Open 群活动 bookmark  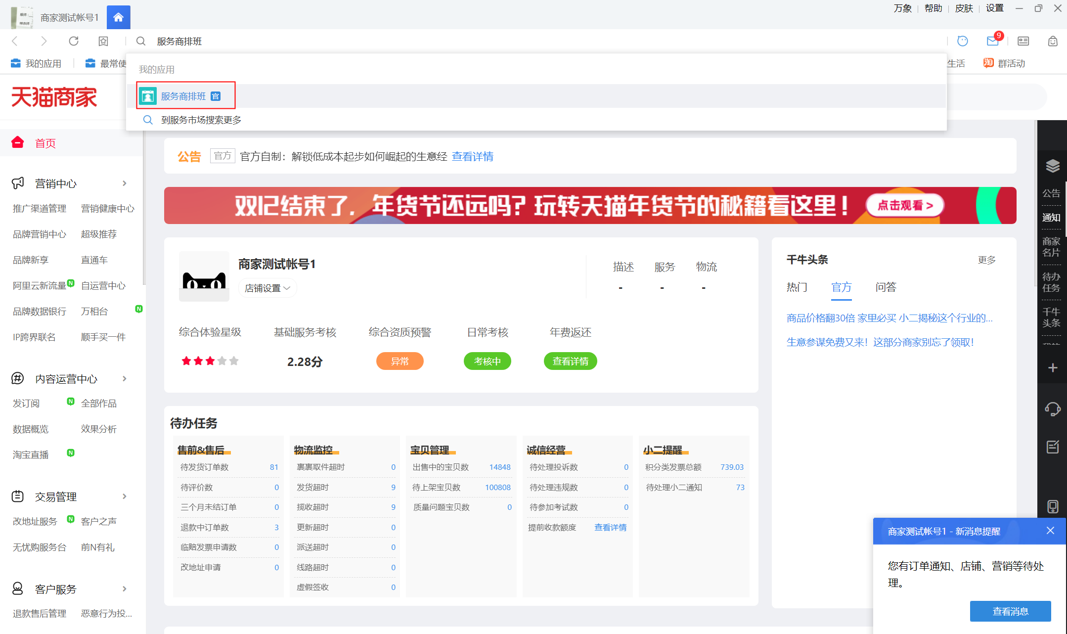(x=1005, y=63)
